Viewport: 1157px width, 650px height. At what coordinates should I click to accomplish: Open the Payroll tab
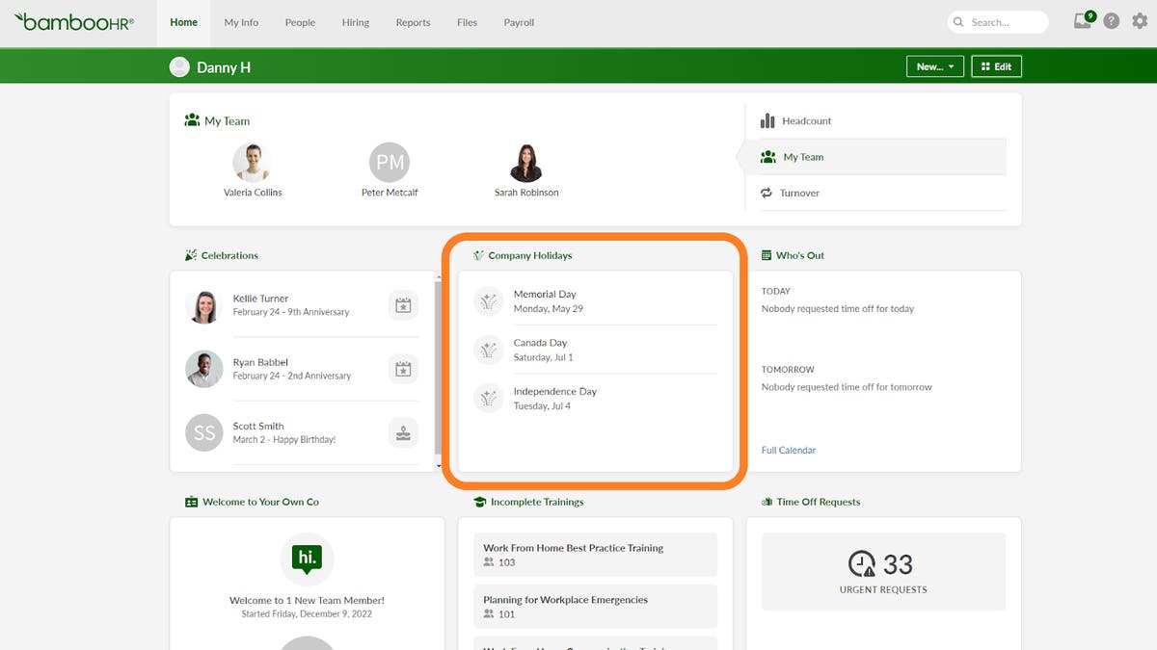[519, 22]
